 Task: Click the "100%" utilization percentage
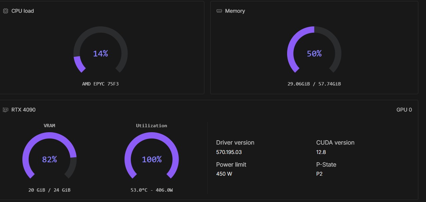152,160
